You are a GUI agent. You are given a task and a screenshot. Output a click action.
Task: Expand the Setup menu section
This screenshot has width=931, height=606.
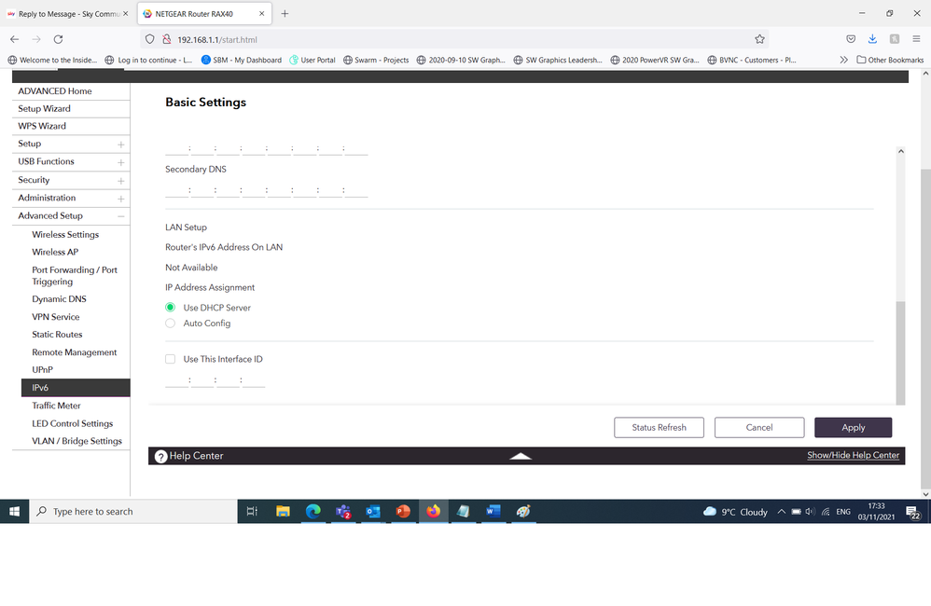(120, 145)
